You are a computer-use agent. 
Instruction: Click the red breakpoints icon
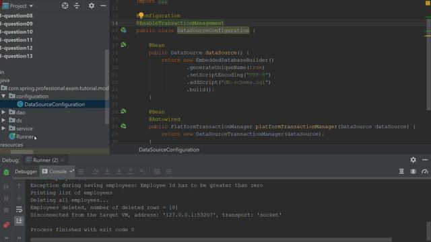click(x=6, y=225)
